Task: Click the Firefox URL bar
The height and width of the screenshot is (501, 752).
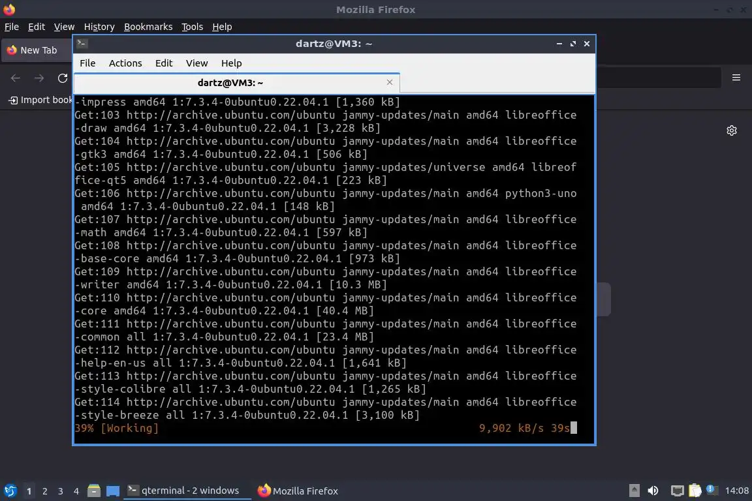Action: point(658,78)
